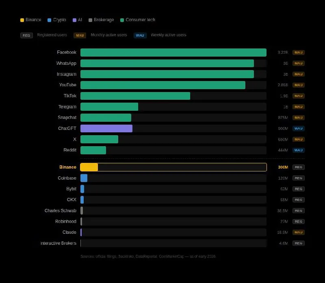Toggle the AI legend filter
This screenshot has height=283, width=325.
coord(77,20)
